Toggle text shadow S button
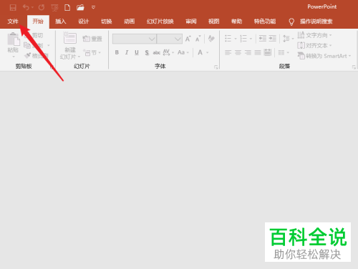 (147, 52)
